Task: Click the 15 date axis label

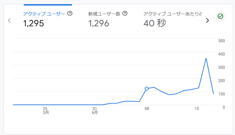Action: click(197, 108)
